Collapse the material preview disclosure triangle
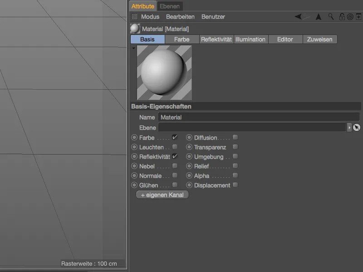 133,48
